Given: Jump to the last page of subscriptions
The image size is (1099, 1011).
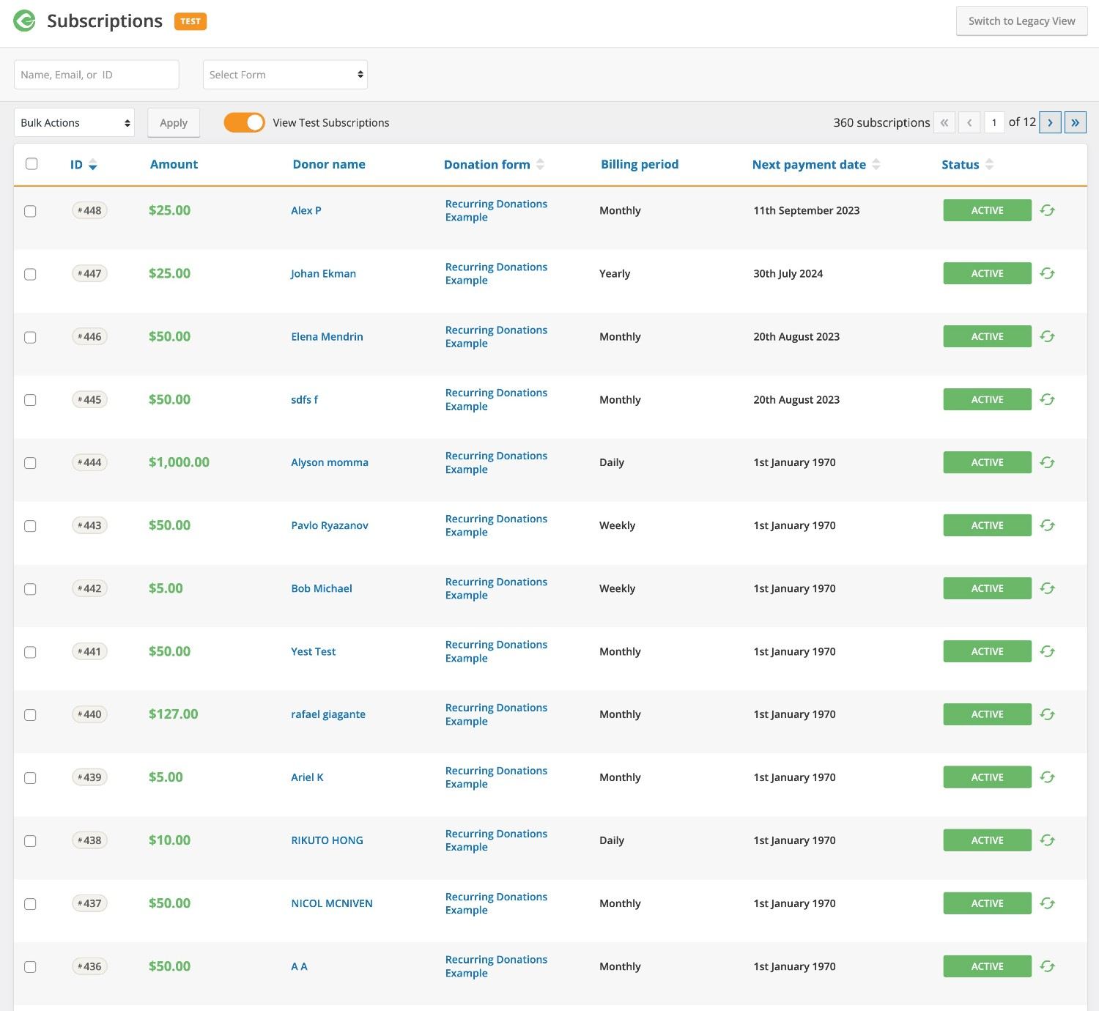Looking at the screenshot, I should coord(1075,122).
